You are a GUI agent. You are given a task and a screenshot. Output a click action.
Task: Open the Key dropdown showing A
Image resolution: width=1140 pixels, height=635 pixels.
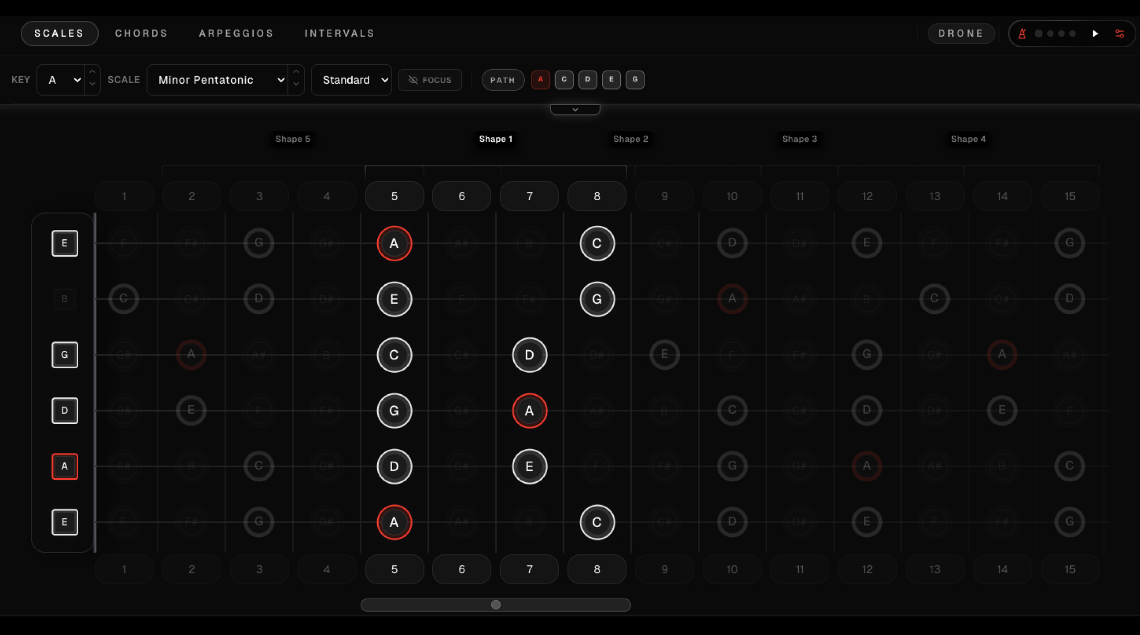60,80
